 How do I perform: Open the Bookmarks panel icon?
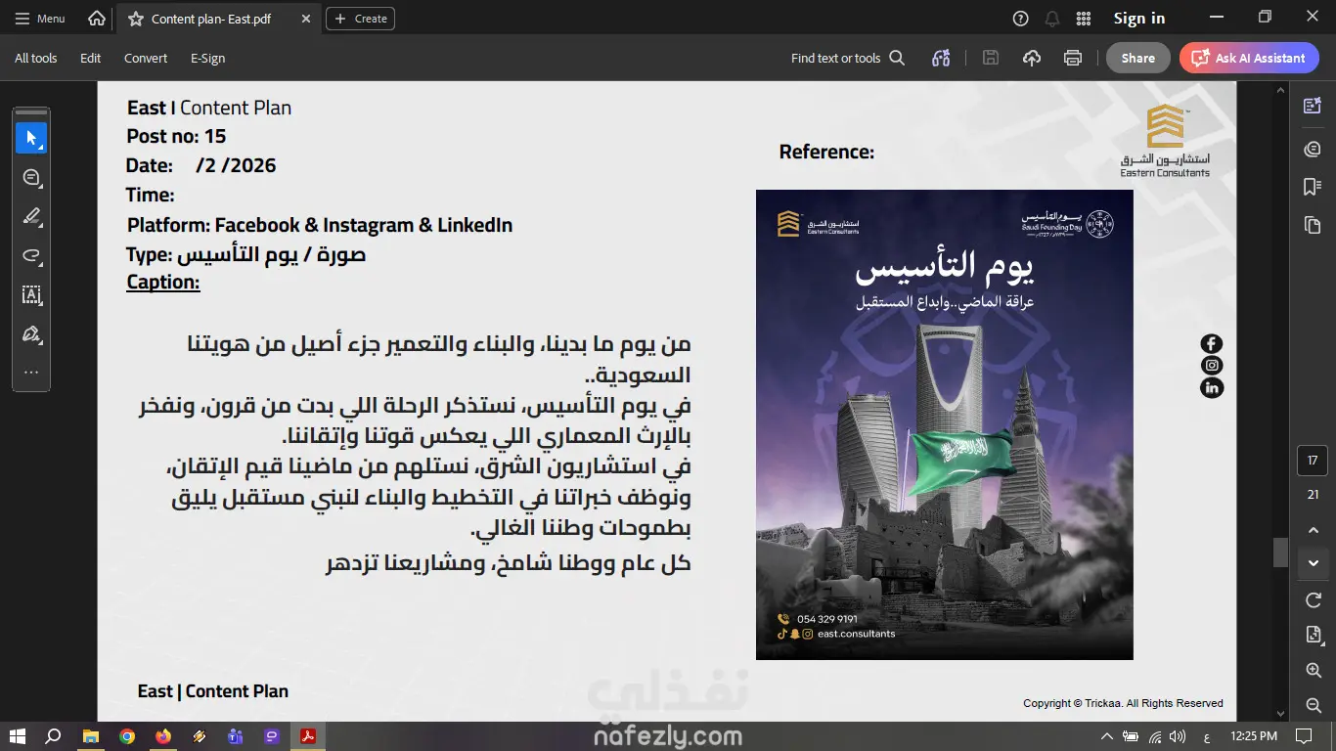pos(1313,187)
